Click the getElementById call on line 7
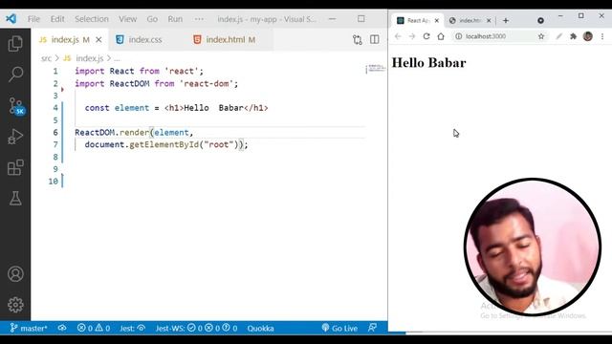This screenshot has height=344, width=612. [x=164, y=144]
